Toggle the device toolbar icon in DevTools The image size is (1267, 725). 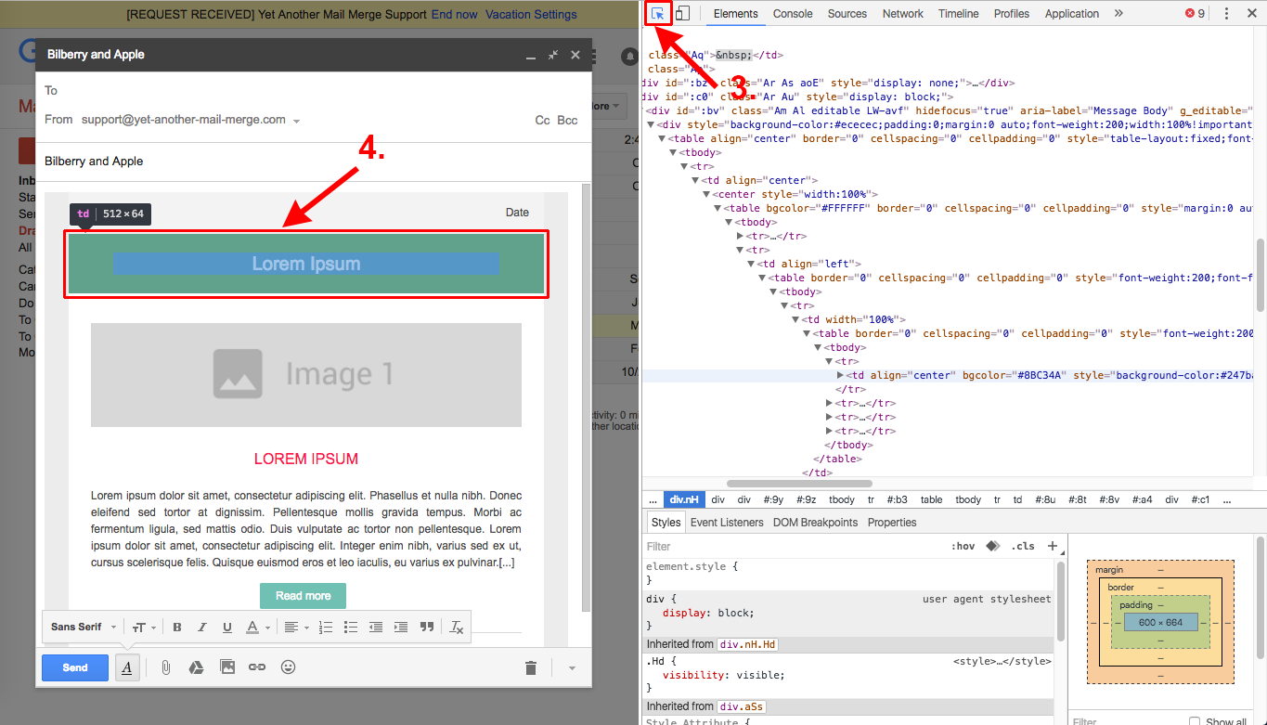point(683,14)
